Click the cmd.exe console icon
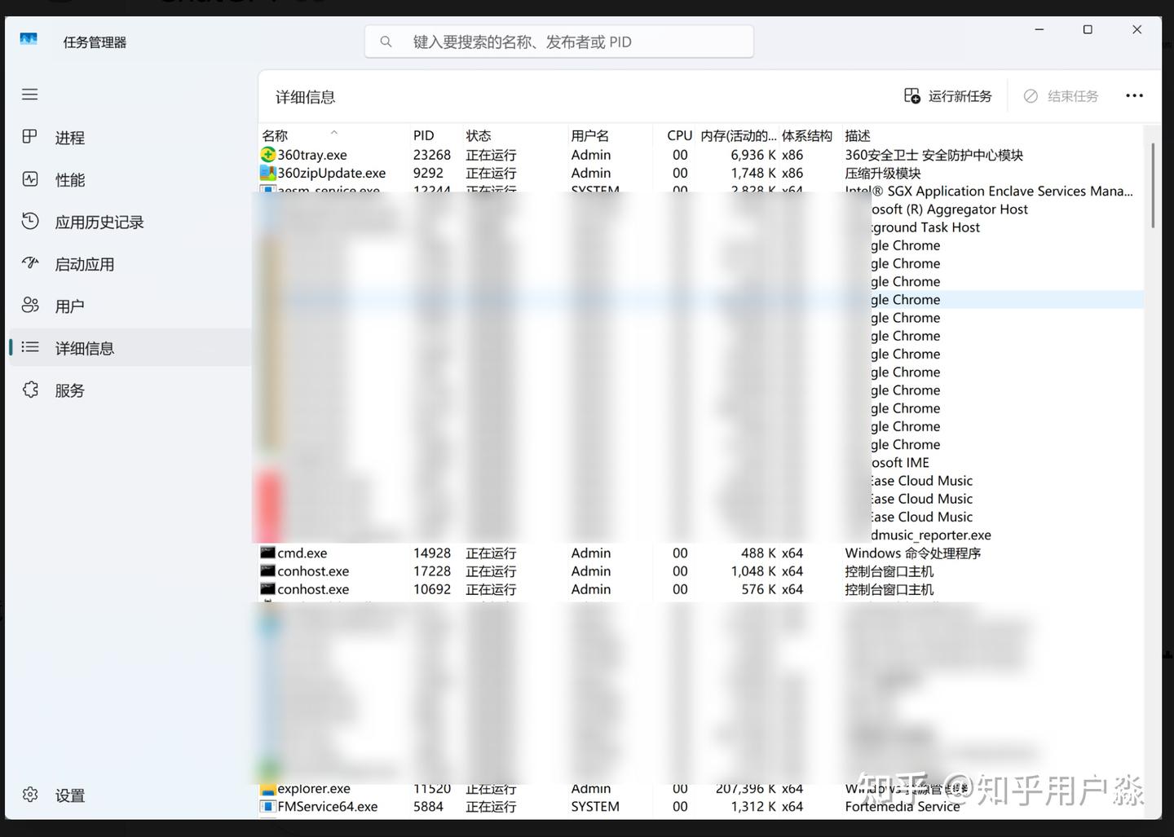This screenshot has width=1174, height=837. click(267, 553)
